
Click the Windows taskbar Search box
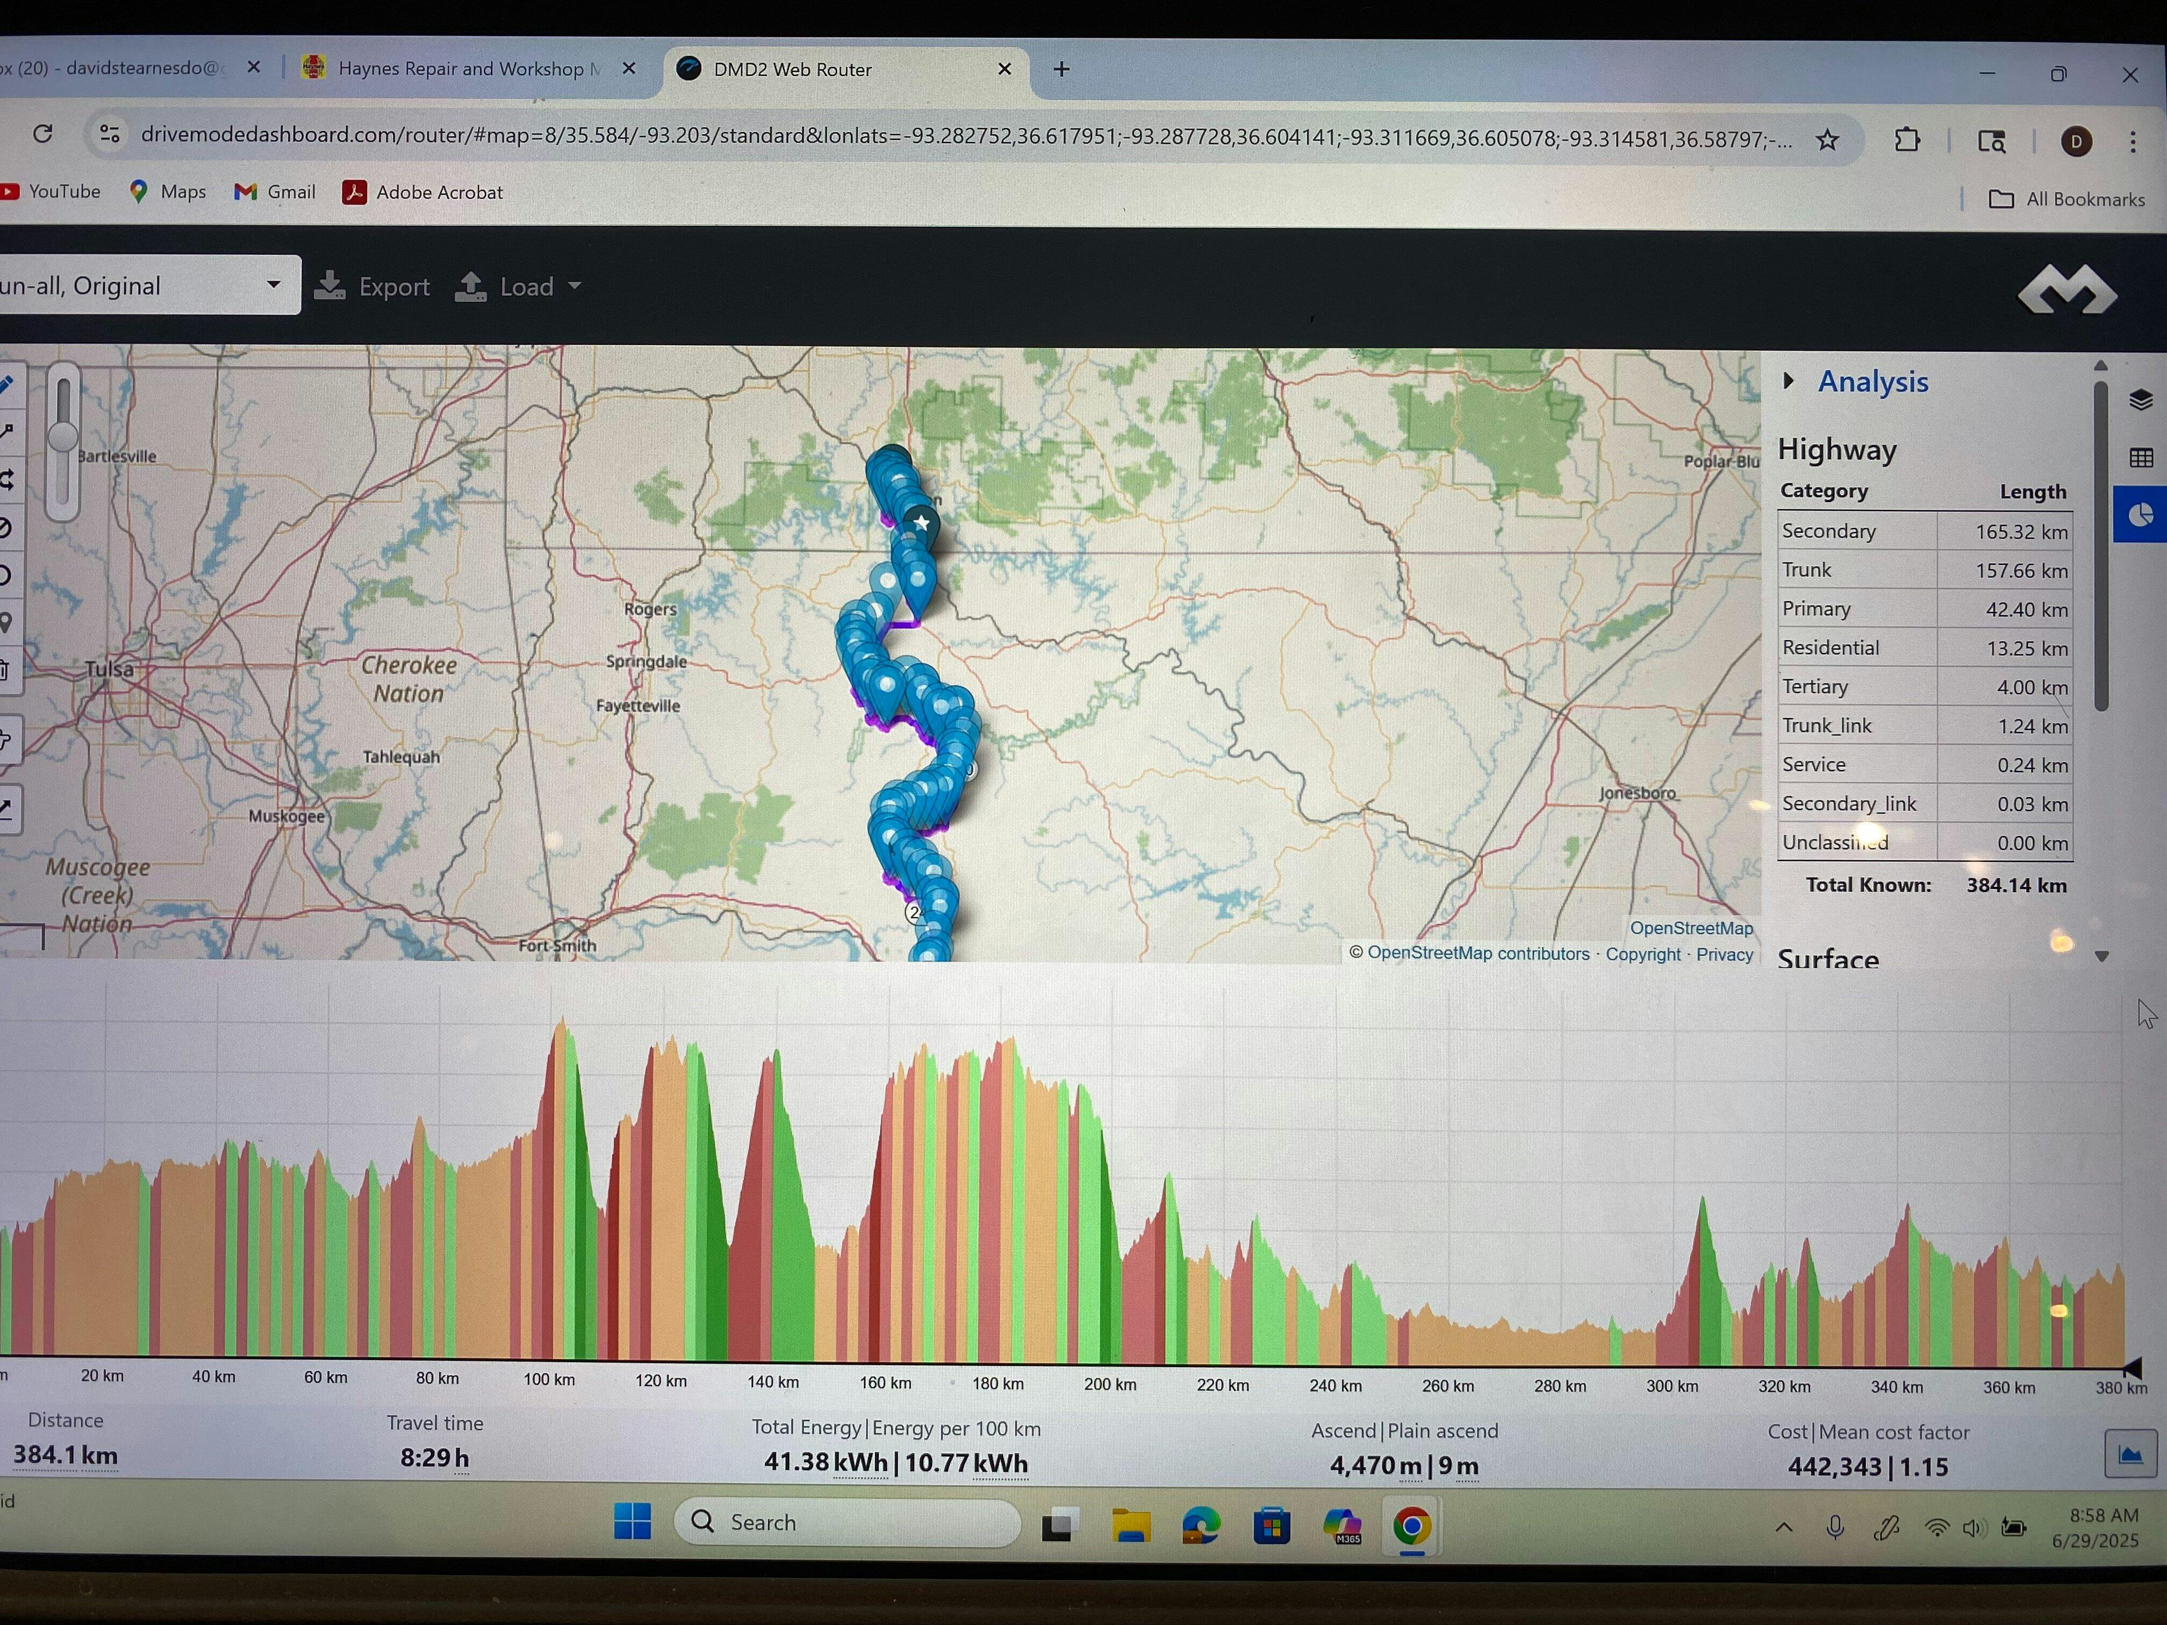848,1522
